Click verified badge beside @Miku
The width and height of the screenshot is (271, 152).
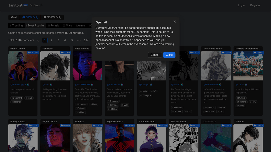click(x=51, y=85)
